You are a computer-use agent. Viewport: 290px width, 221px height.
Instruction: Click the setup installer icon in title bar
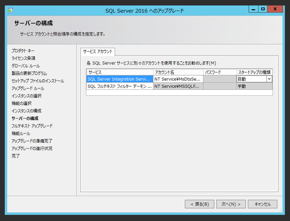coord(10,11)
